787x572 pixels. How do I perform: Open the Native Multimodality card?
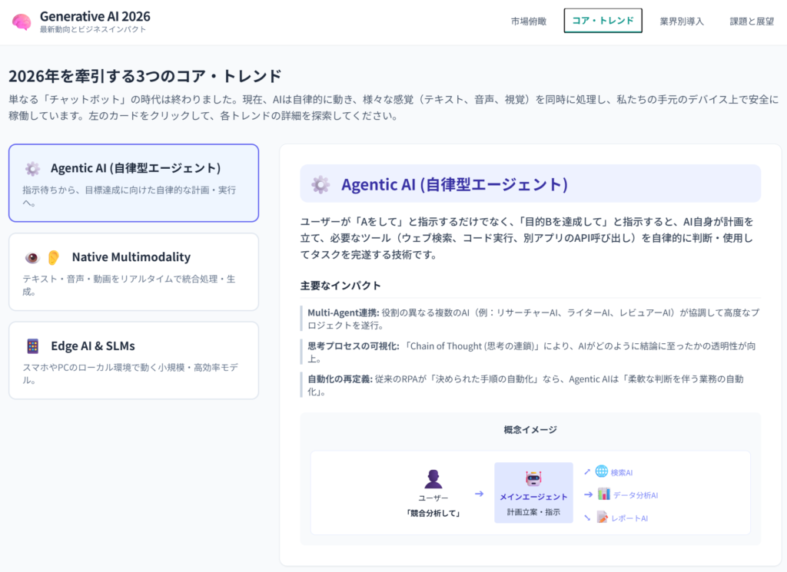(x=134, y=272)
